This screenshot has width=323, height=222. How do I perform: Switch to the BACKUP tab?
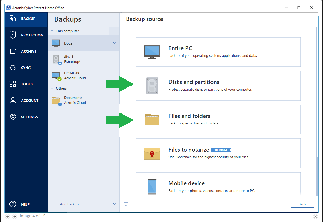click(x=26, y=19)
